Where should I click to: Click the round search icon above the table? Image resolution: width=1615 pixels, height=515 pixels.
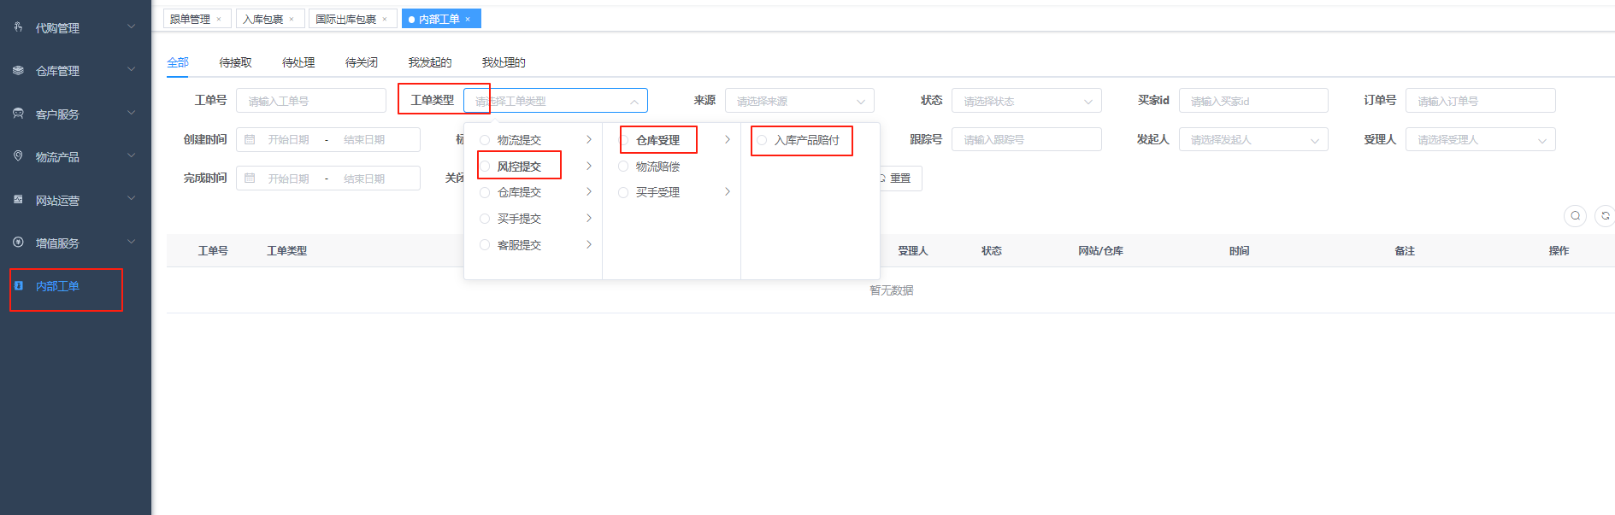click(x=1575, y=216)
